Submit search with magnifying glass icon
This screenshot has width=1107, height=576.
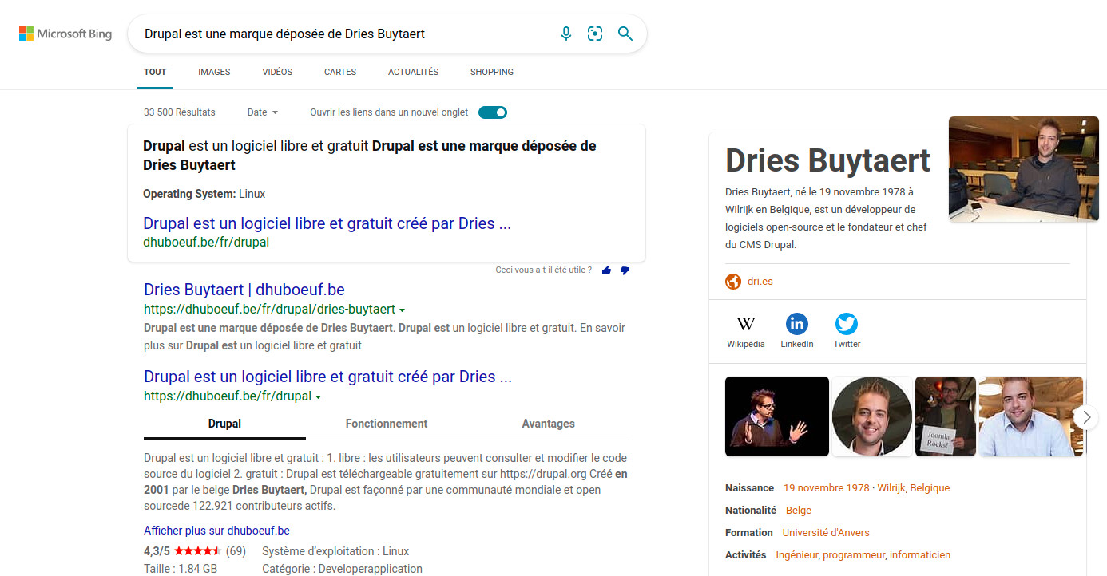point(625,34)
